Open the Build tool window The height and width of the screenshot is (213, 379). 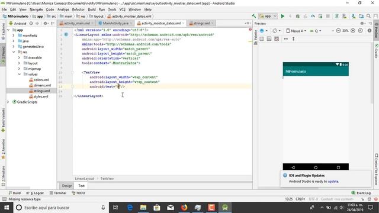tap(15, 193)
